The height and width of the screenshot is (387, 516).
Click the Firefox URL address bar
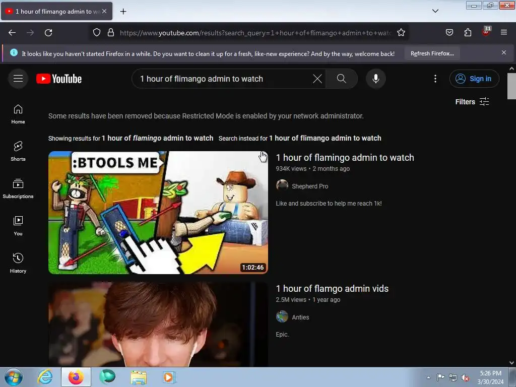click(x=255, y=33)
